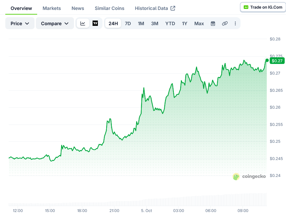Open the three-dot more options menu
Screen dimensions: 286x215
pyautogui.click(x=235, y=24)
